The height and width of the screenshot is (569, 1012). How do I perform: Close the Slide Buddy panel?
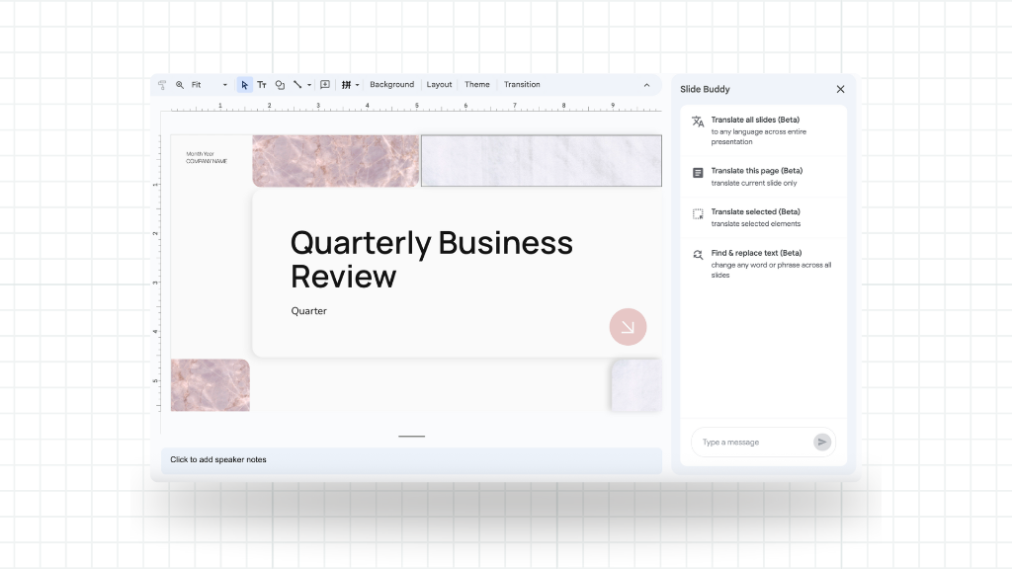tap(841, 89)
